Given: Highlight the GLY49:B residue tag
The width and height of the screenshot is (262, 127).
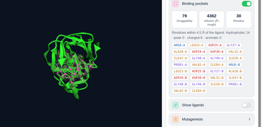Looking at the screenshot, I should [x=198, y=84].
